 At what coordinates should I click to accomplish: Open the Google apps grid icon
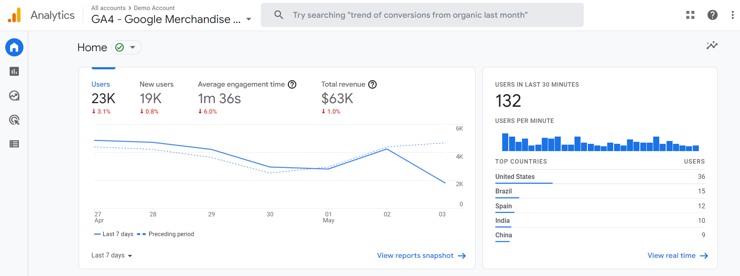690,15
